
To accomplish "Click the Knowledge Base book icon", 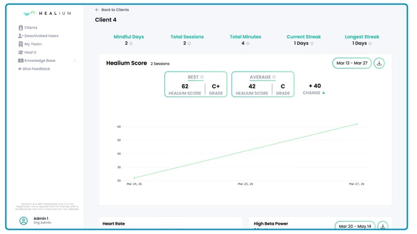I will [x=21, y=60].
